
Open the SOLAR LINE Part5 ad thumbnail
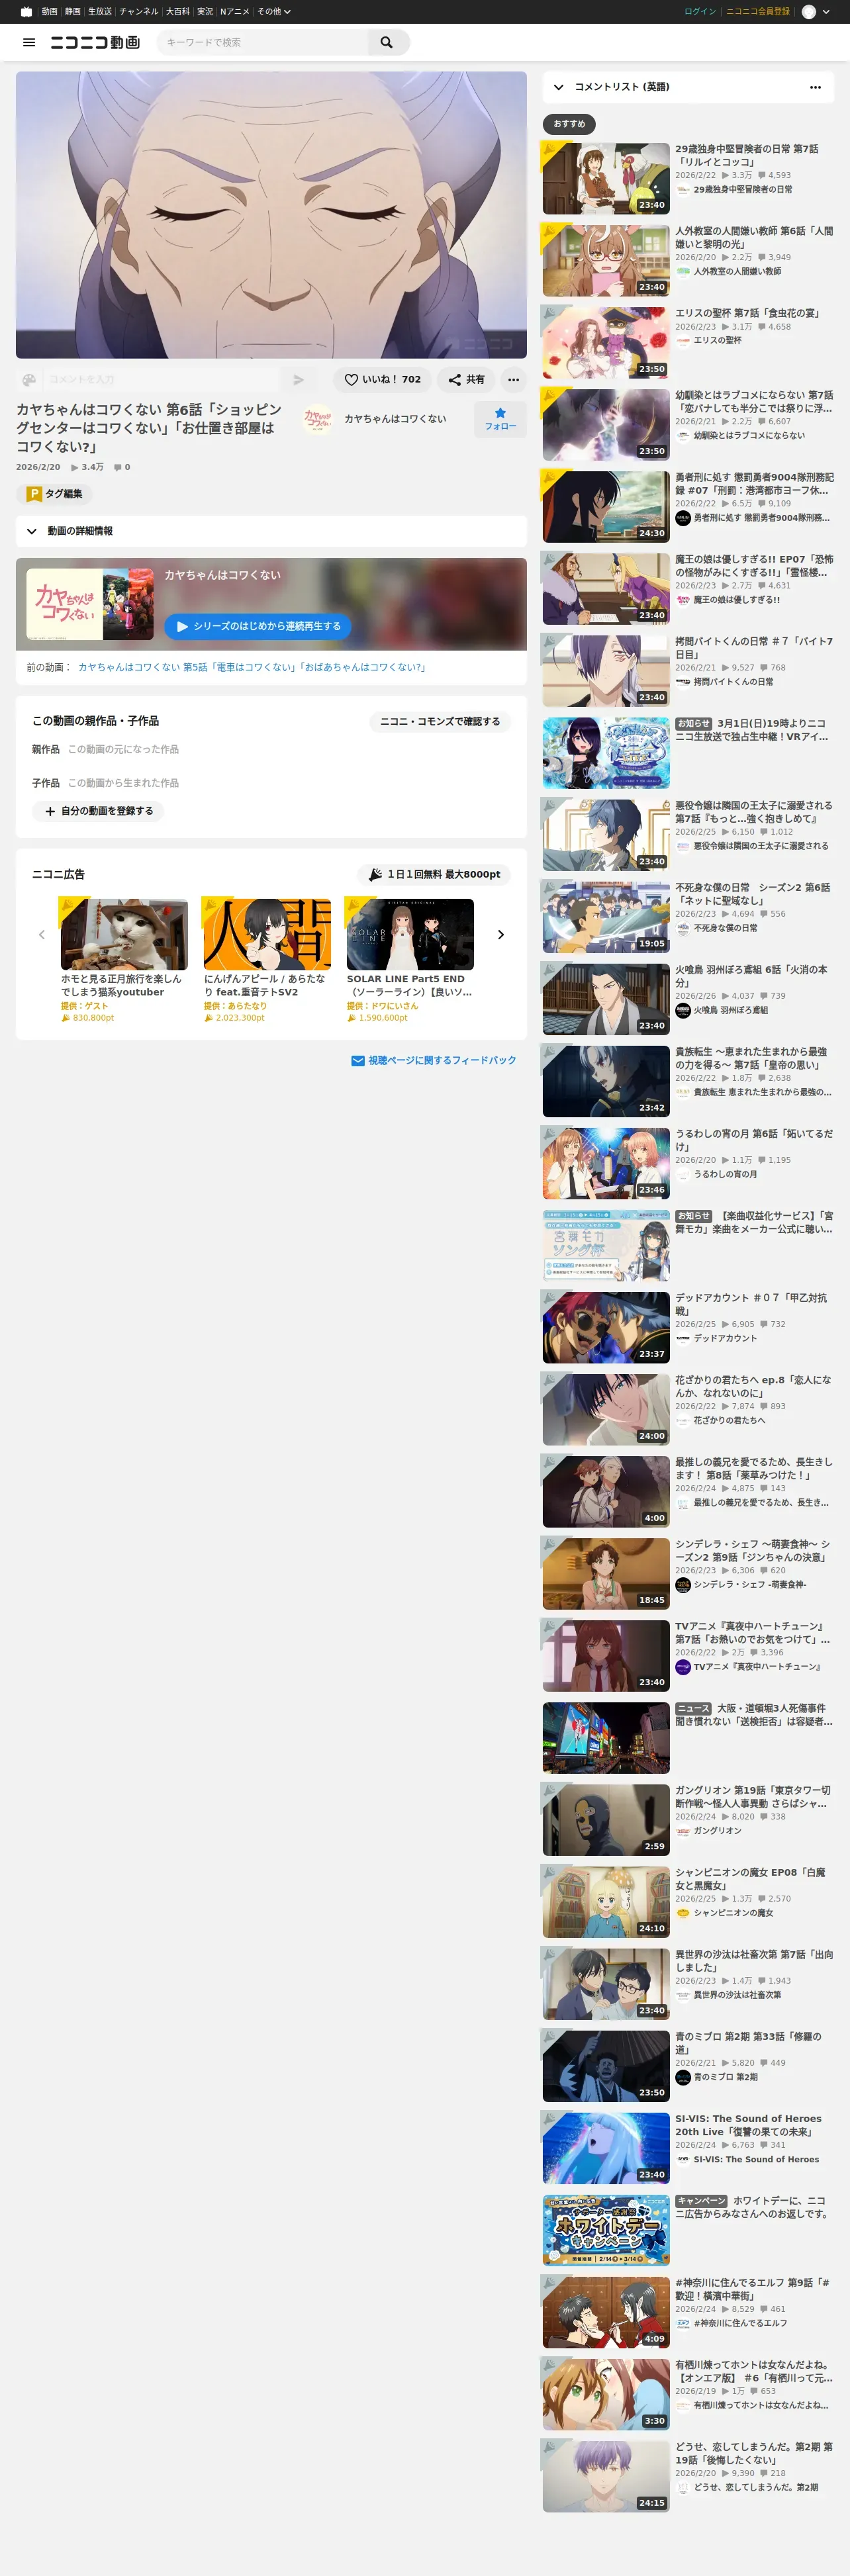[410, 934]
